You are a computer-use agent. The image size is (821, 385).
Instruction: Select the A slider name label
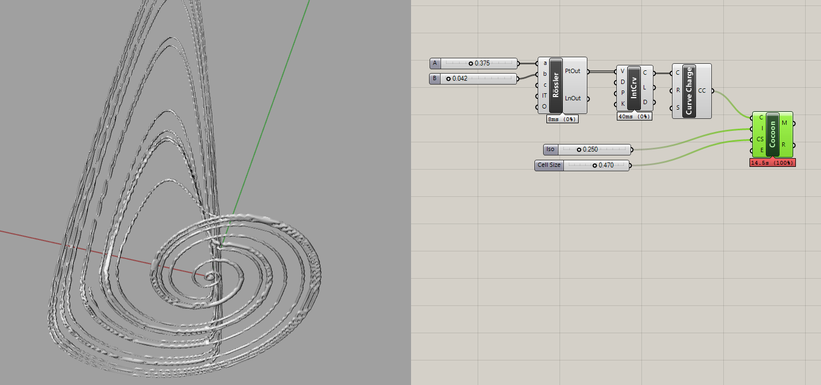[x=435, y=63]
